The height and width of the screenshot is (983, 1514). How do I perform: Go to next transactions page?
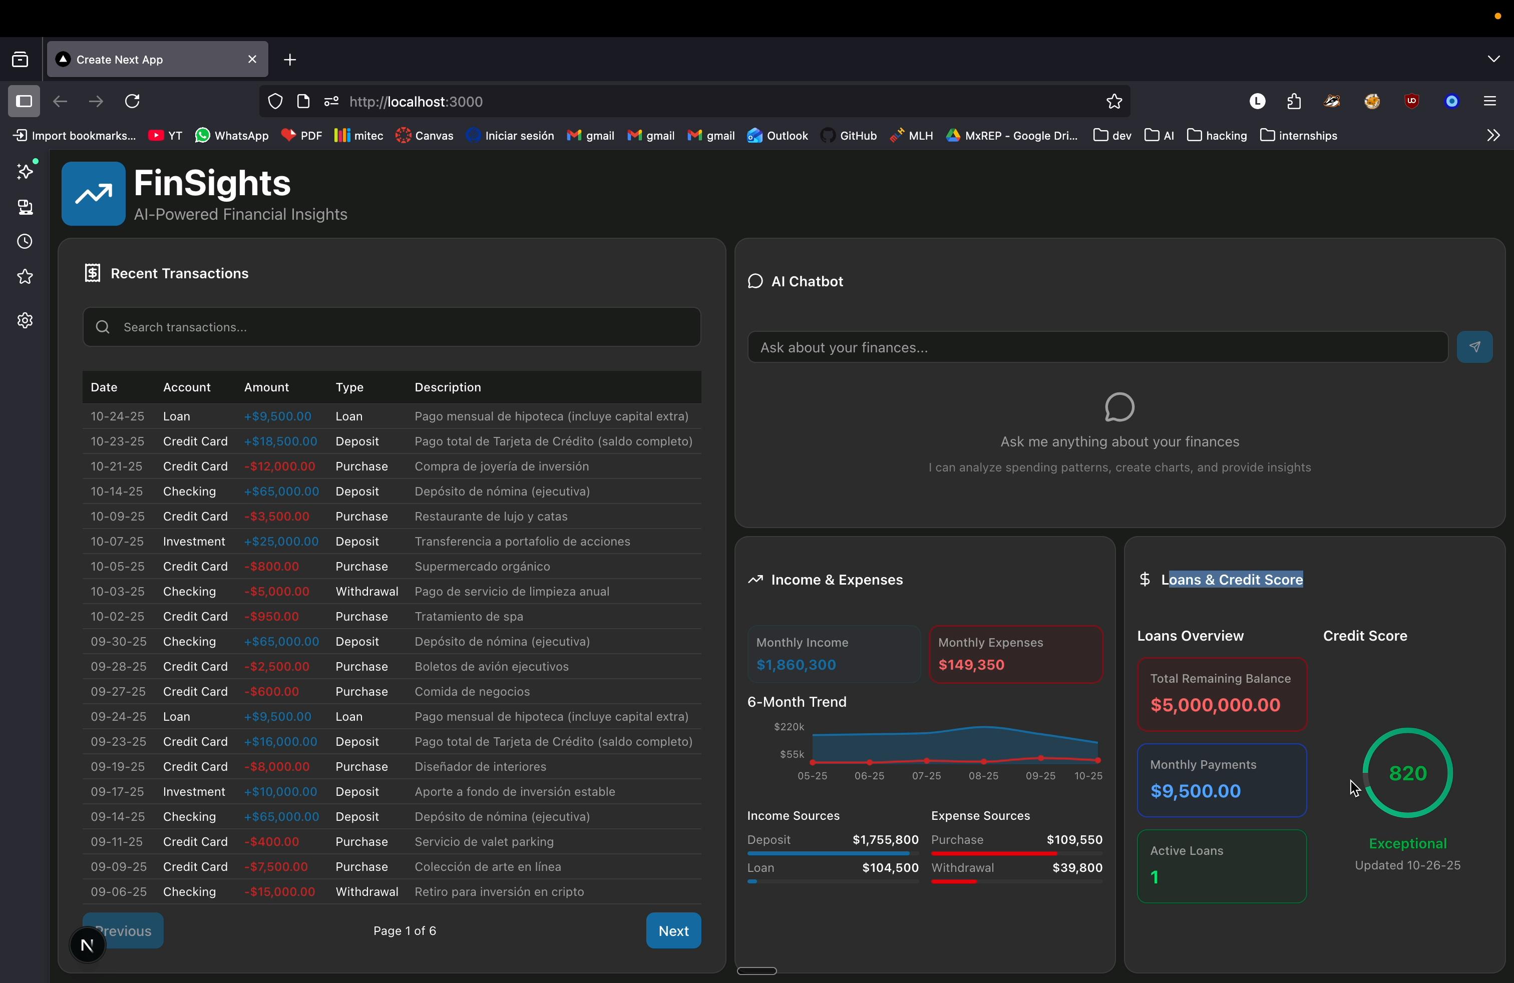pos(673,931)
